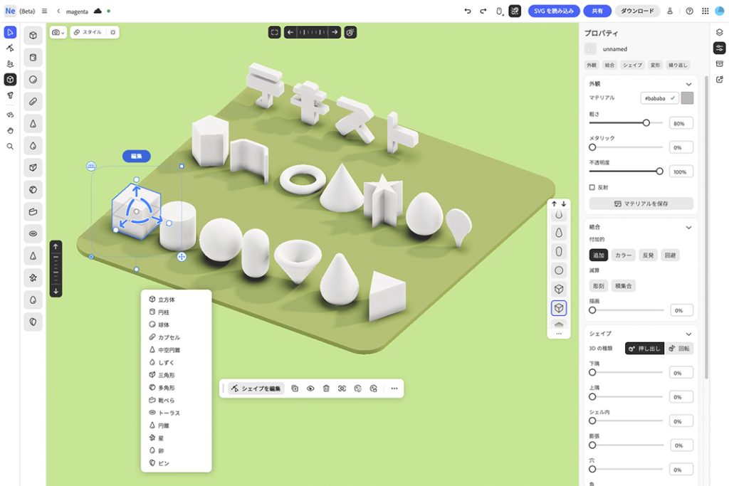Open ellipsis below the shape order list
Image resolution: width=729 pixels, height=486 pixels.
559,334
